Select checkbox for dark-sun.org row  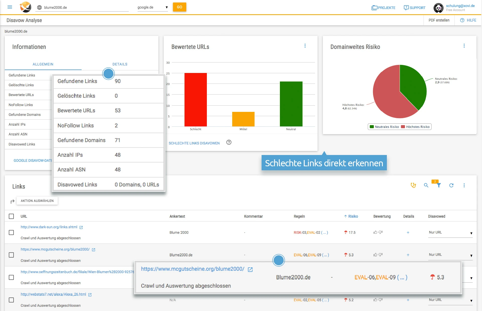click(11, 232)
